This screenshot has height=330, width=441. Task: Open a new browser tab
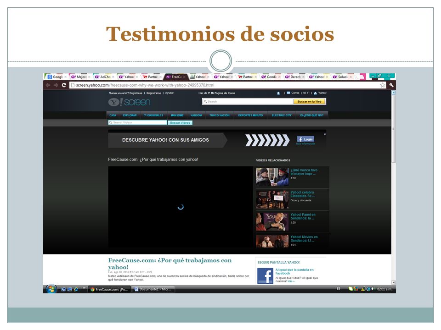360,77
